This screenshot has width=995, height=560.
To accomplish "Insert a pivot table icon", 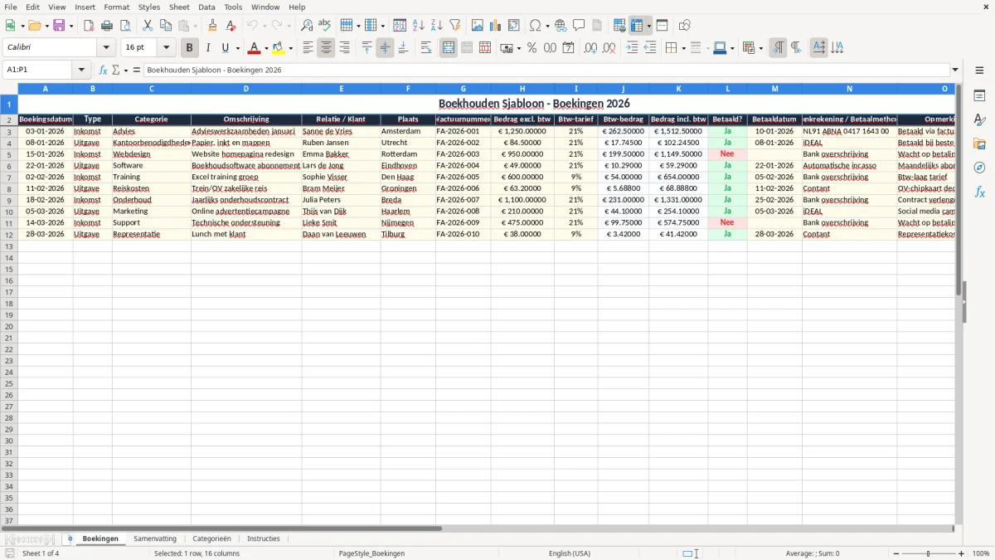I will (514, 26).
